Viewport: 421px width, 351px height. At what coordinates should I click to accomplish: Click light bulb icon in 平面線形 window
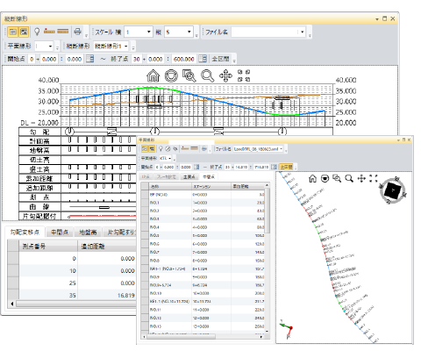click(x=161, y=148)
